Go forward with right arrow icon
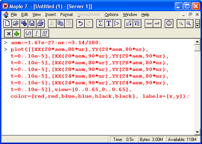 click(157, 23)
